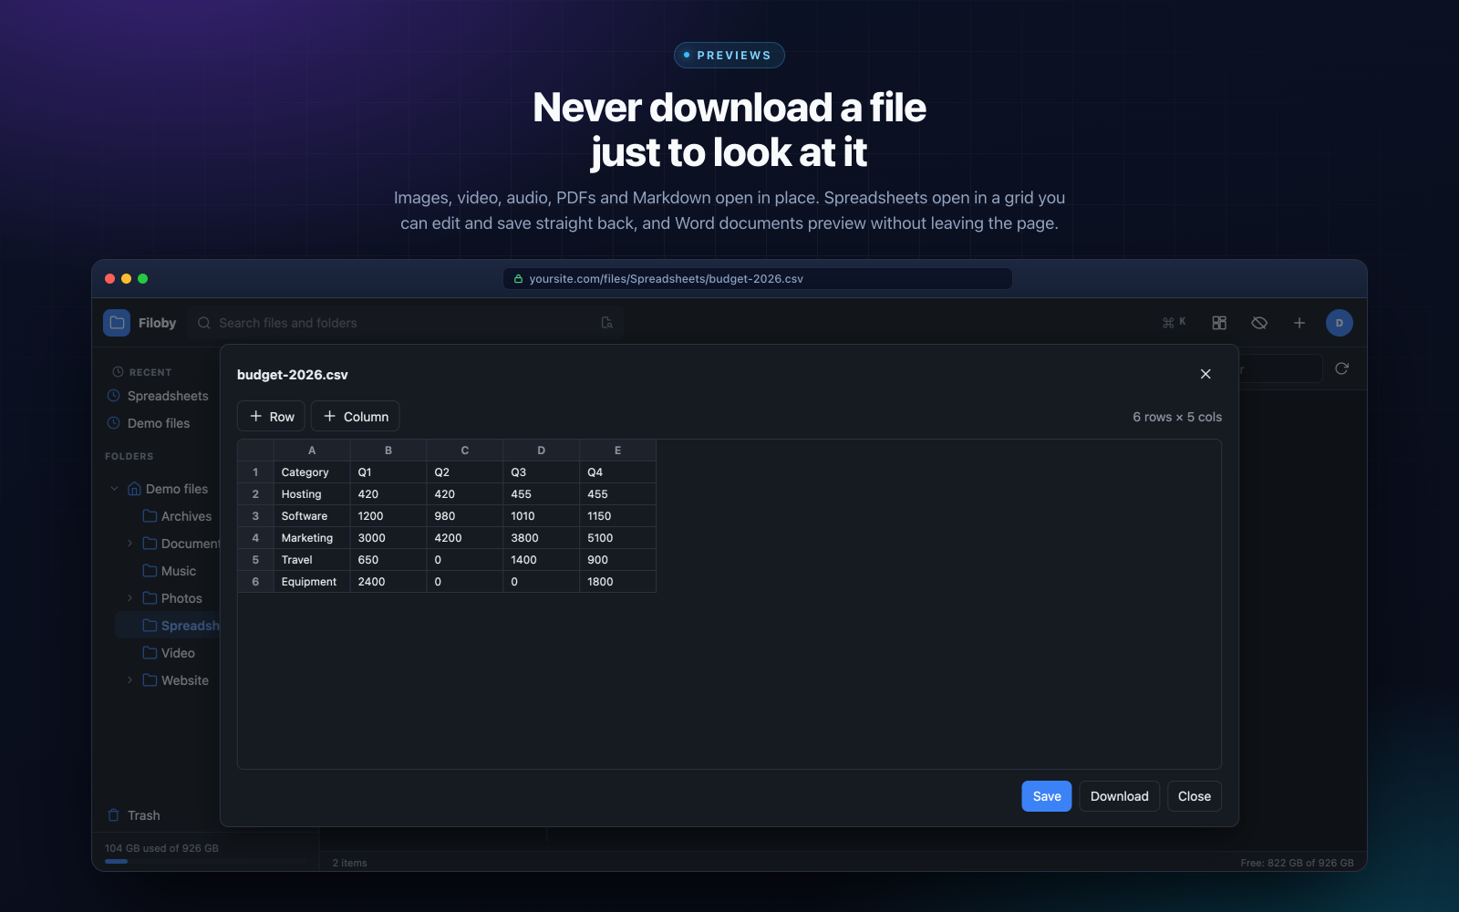This screenshot has height=912, width=1459.
Task: Click the Q3 header cell
Action: pyautogui.click(x=542, y=472)
